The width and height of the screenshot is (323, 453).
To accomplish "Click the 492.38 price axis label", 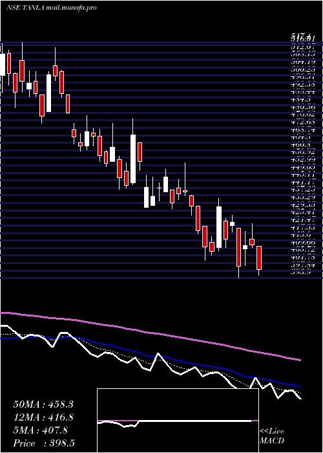I will (x=303, y=85).
